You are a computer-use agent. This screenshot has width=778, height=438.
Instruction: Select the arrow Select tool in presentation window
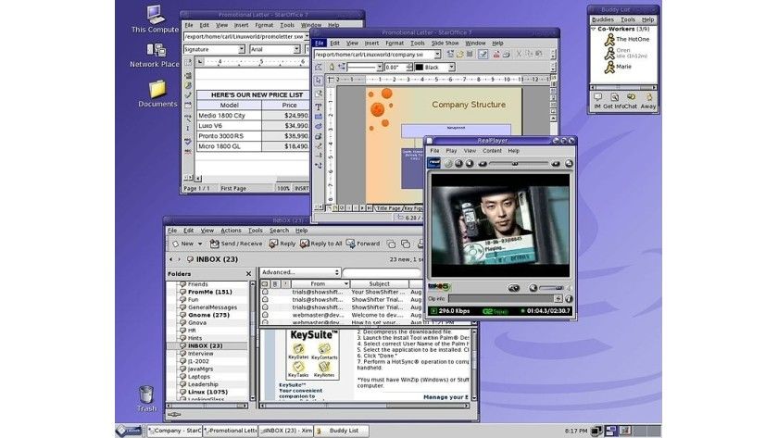(x=318, y=81)
